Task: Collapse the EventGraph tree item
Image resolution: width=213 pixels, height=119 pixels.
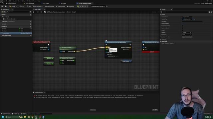Action: click(1, 17)
